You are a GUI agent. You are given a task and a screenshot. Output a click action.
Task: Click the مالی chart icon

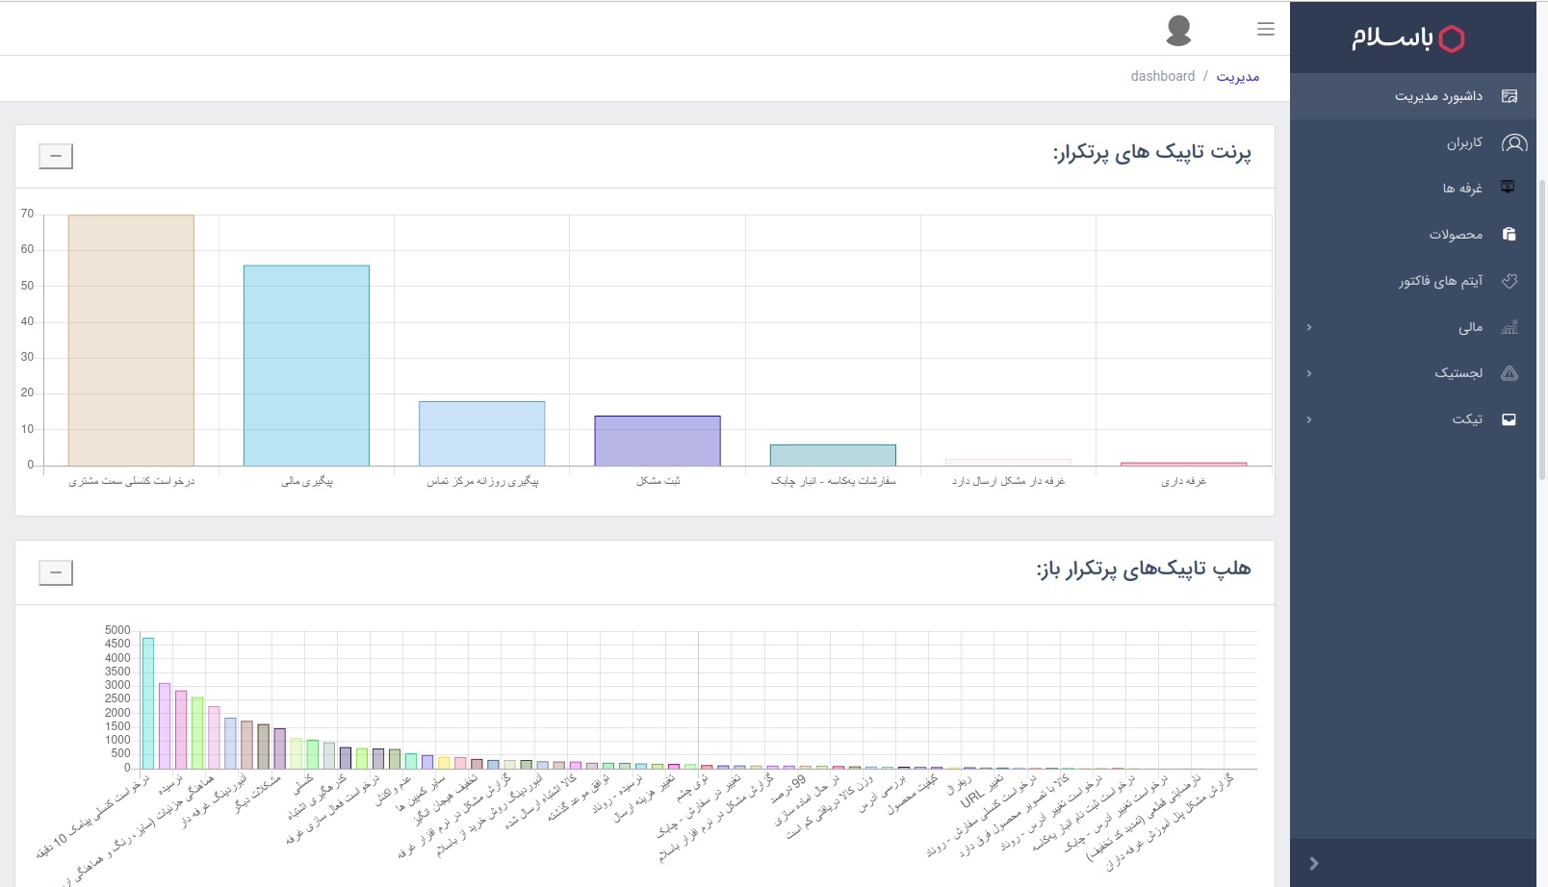pos(1509,327)
